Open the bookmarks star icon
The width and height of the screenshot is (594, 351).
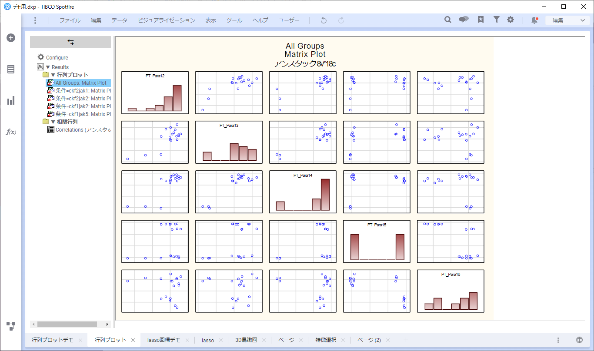coord(481,20)
